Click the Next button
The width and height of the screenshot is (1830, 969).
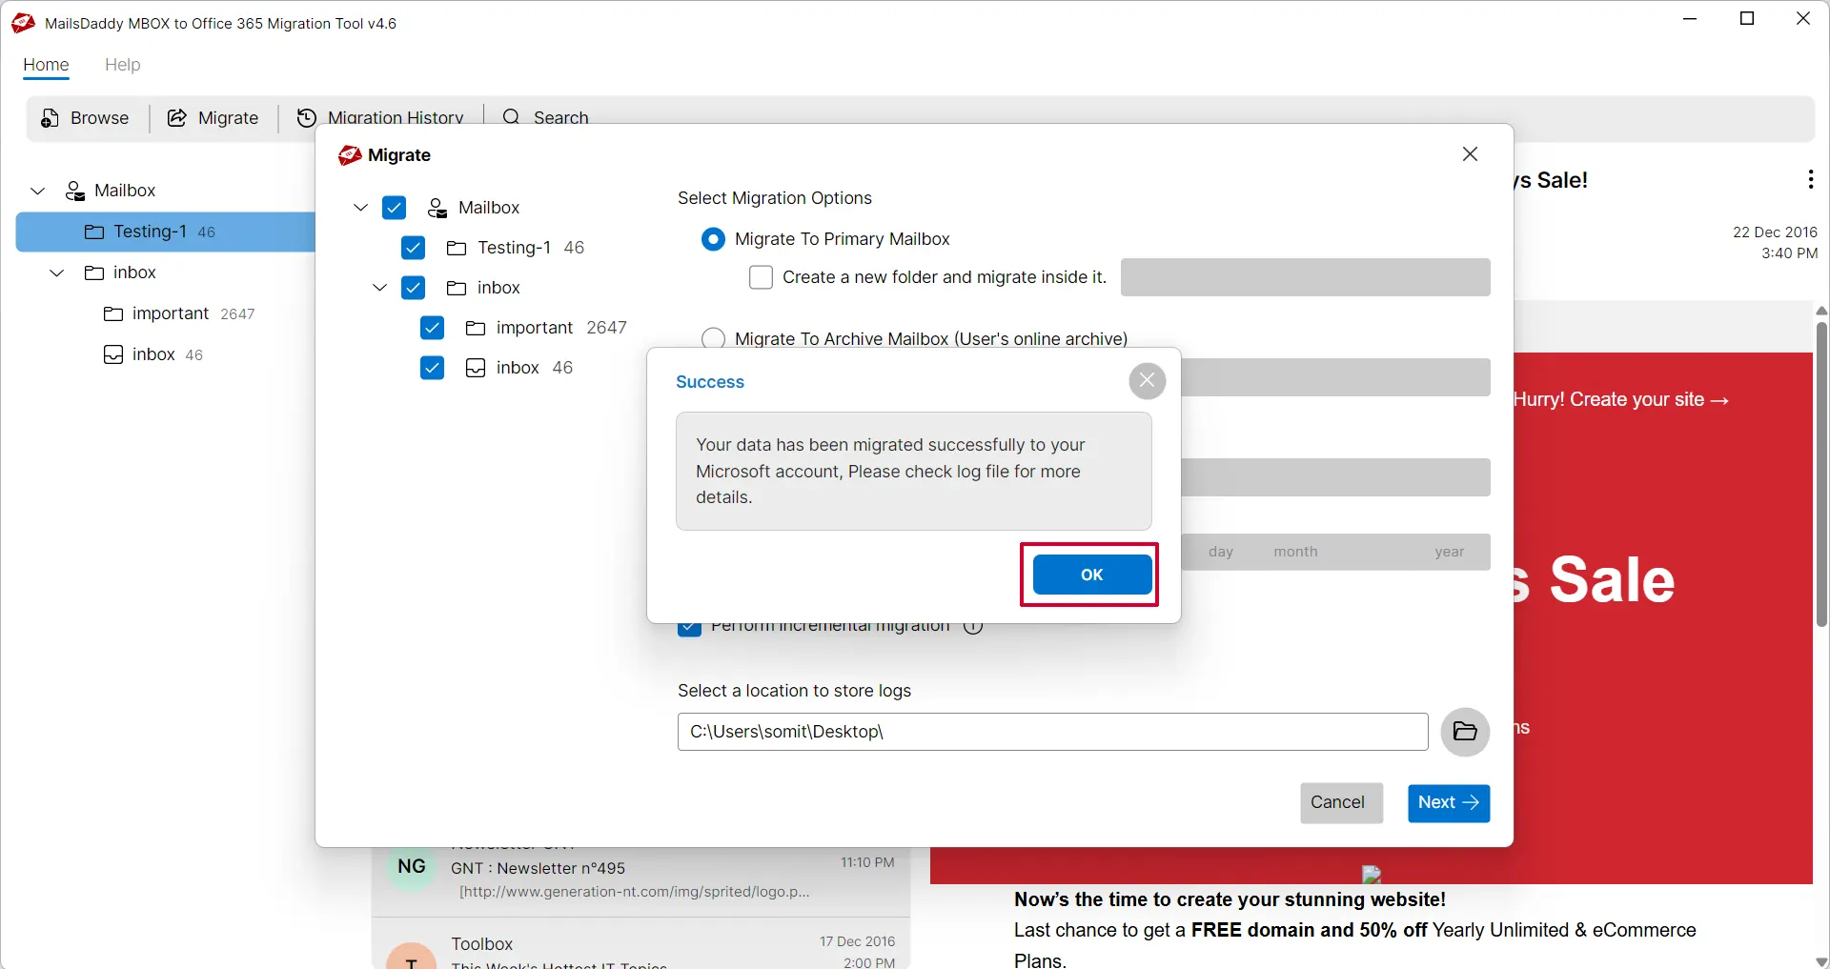pyautogui.click(x=1448, y=802)
